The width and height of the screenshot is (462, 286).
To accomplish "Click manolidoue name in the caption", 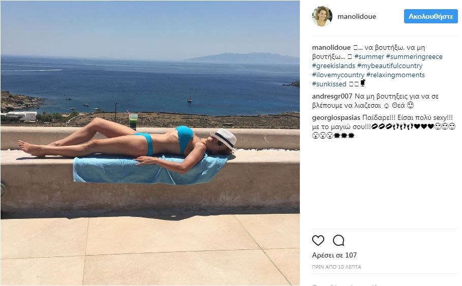I will pos(331,47).
